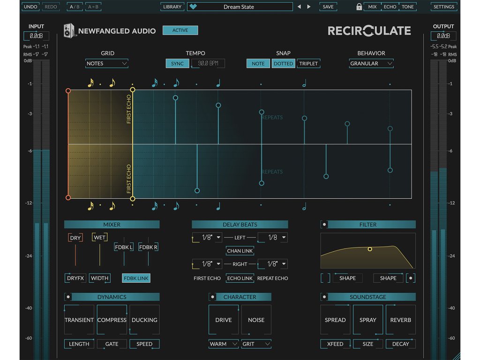Screen dimensions: 480x360
Task: Open the Grid Notes dropdown
Action: 107,63
